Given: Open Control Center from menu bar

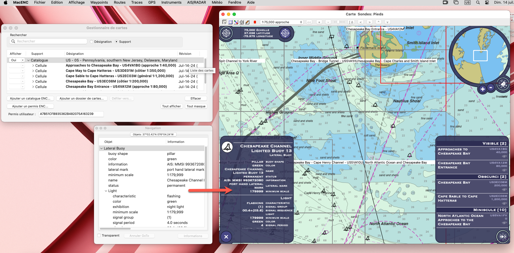Looking at the screenshot, I should click(x=487, y=3).
